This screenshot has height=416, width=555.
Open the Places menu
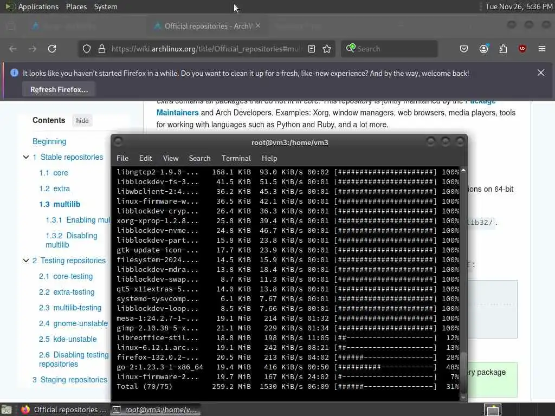coord(76,6)
